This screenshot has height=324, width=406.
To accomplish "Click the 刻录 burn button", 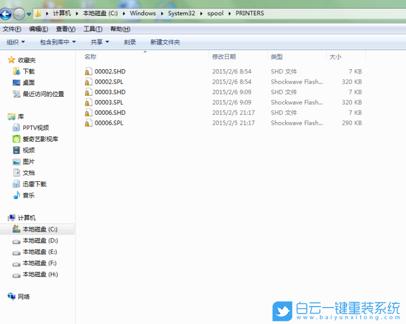I will (x=130, y=42).
